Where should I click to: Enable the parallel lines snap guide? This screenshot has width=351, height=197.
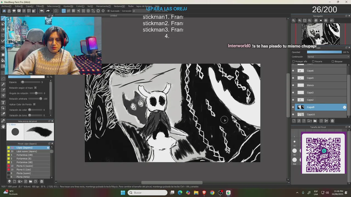click(69, 11)
